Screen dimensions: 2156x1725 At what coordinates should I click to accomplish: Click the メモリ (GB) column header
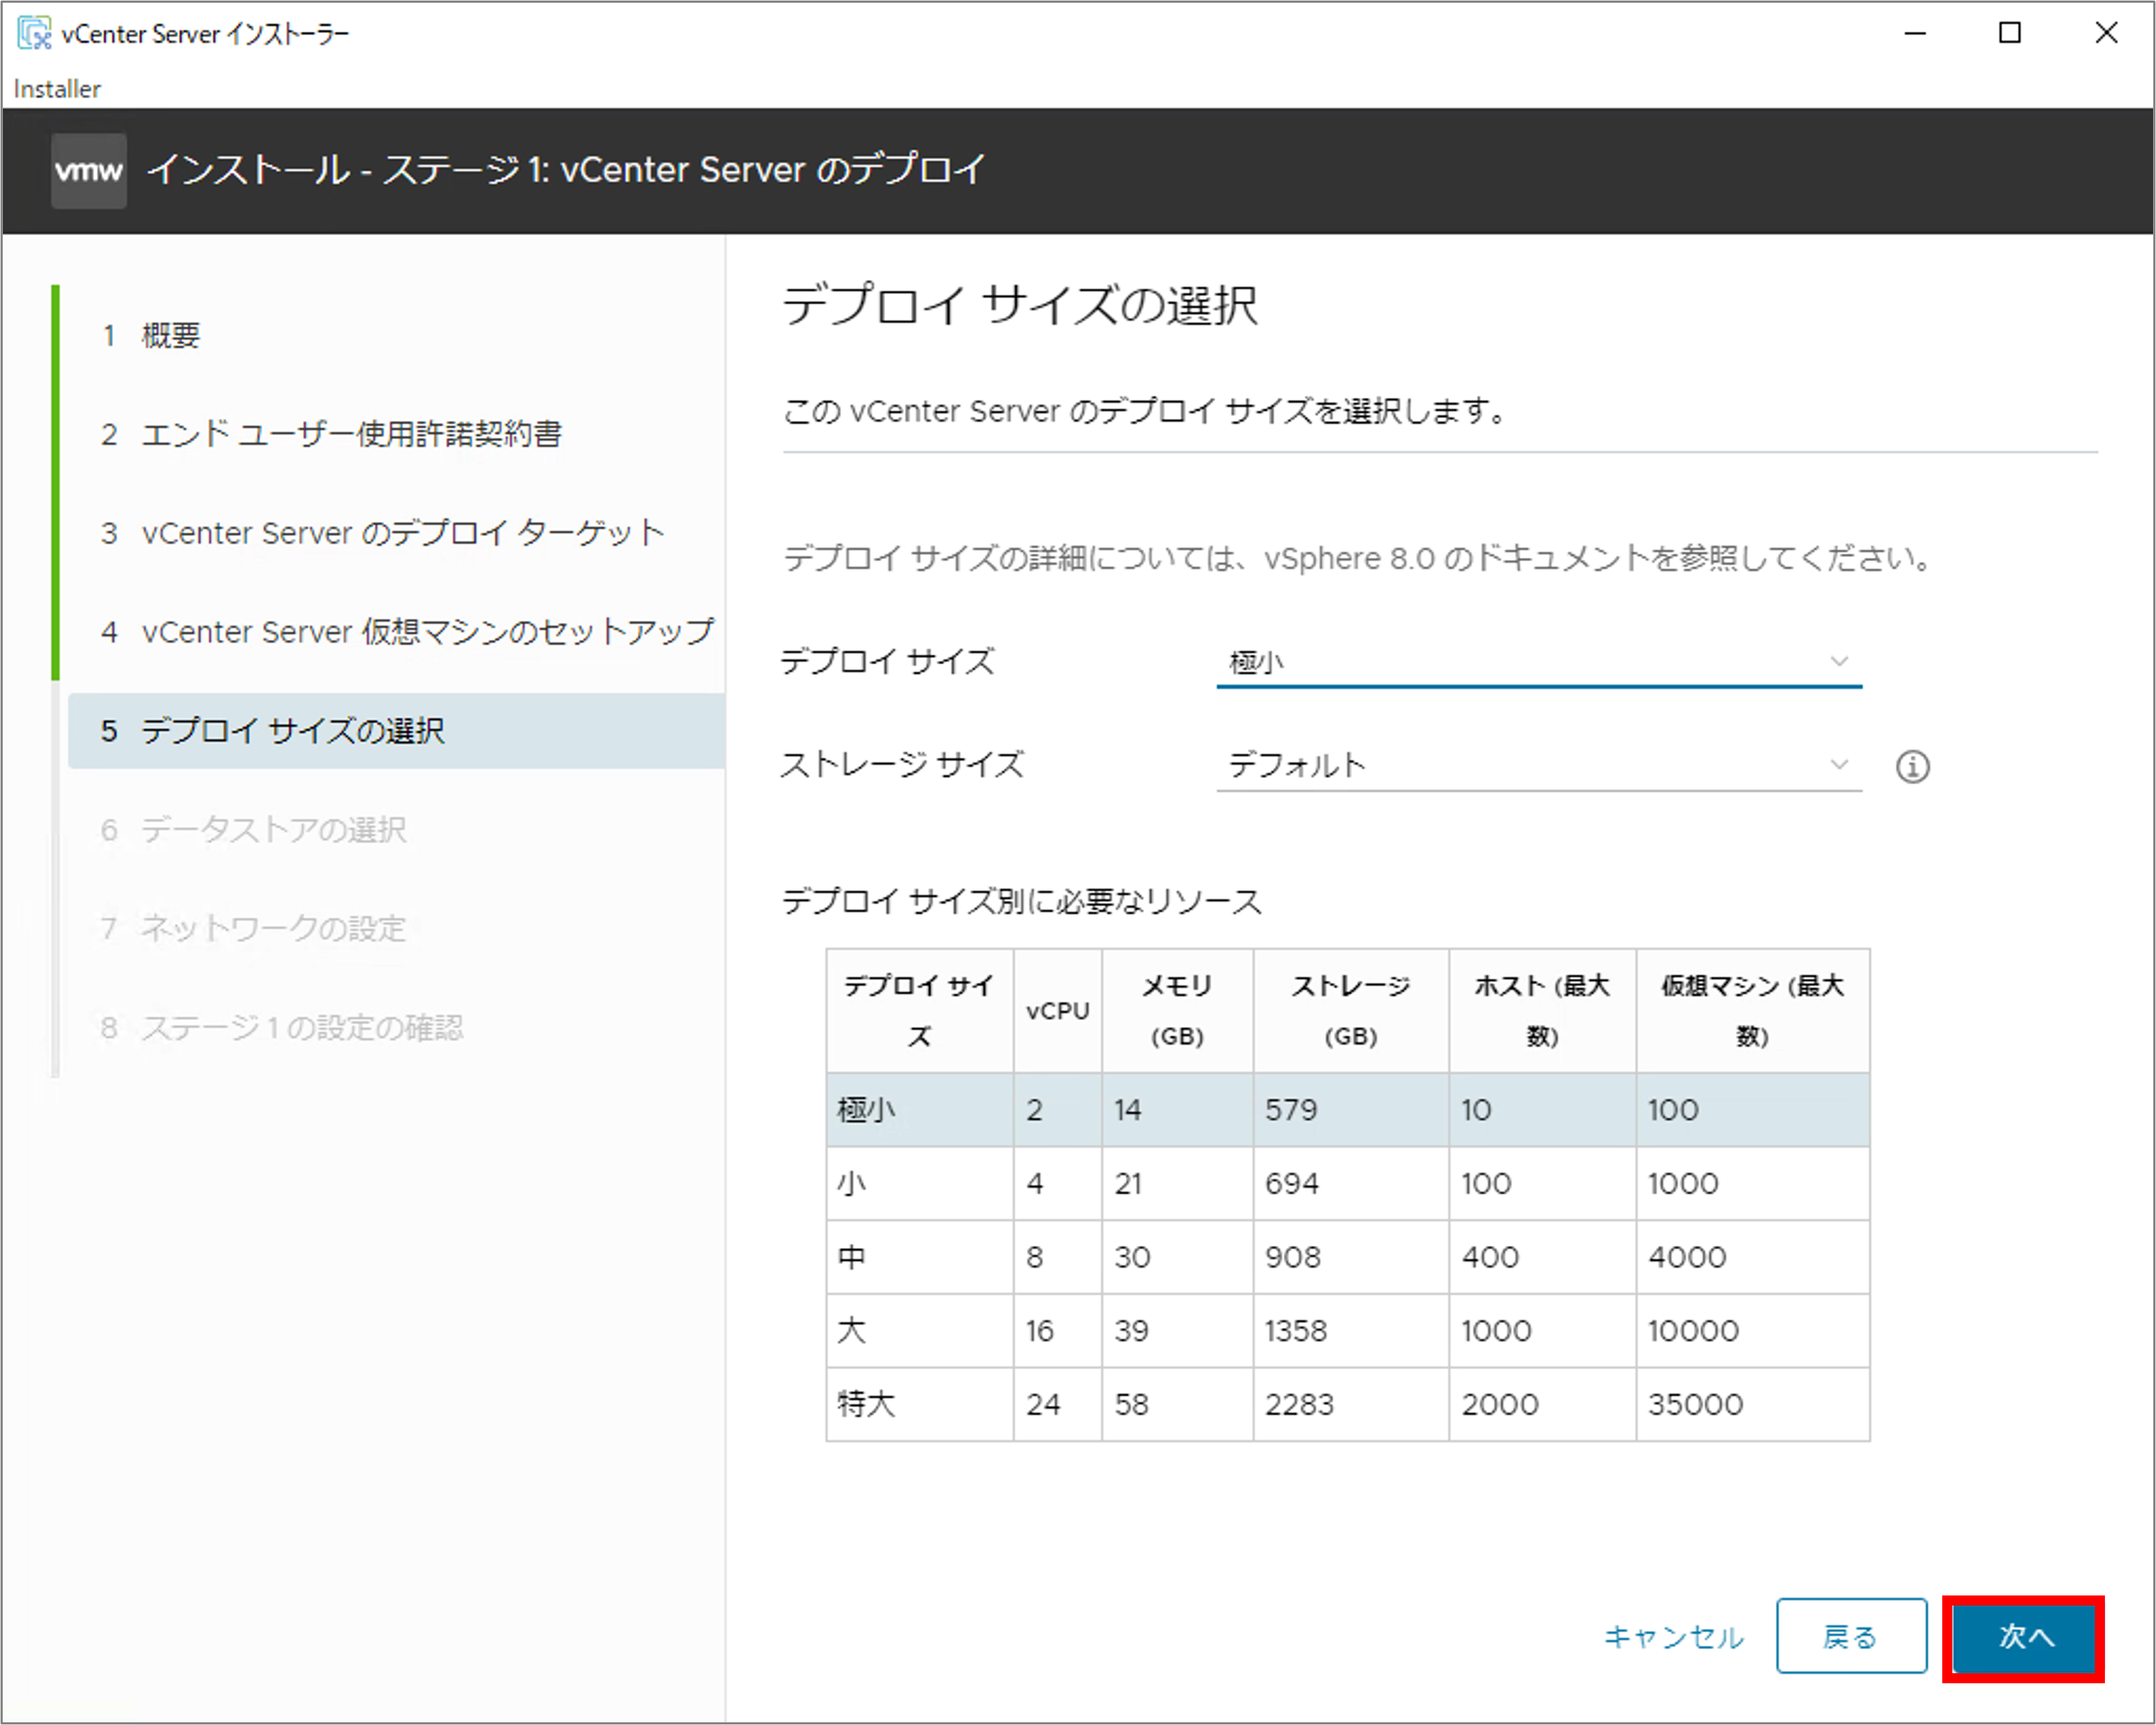[1177, 1011]
